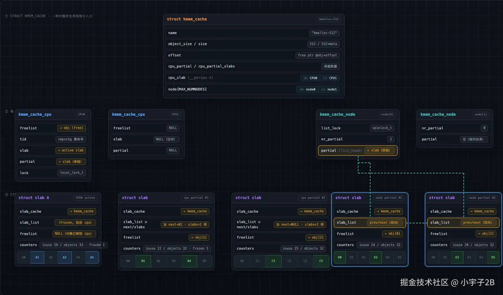Viewport: 503px width, 295px height.
Task: Click nr_partial value 2 in node[0]
Action: [x=391, y=139]
